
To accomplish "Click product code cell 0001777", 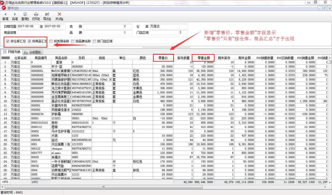I will [41, 153].
